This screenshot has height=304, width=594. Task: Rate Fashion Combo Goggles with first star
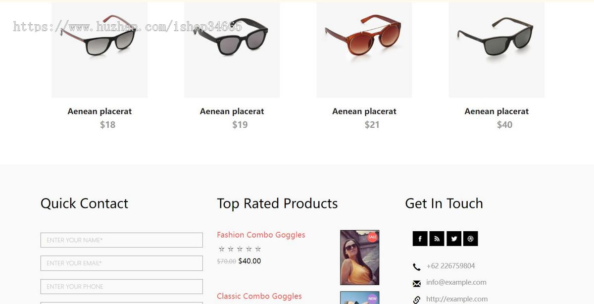coord(222,249)
